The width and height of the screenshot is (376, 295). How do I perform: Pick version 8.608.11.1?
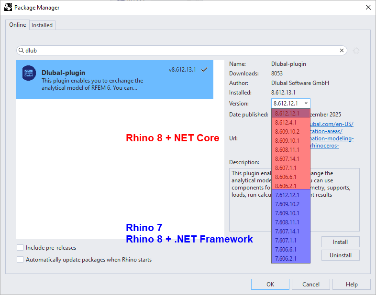291,150
